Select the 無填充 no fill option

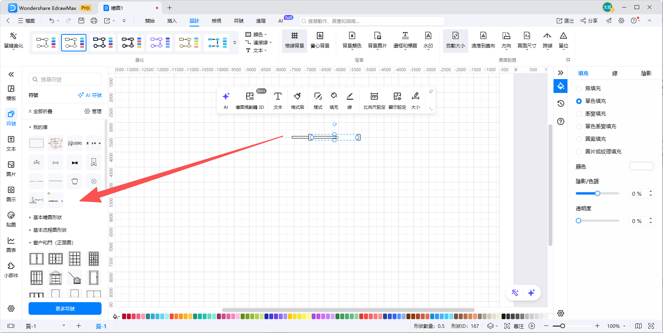coord(579,89)
